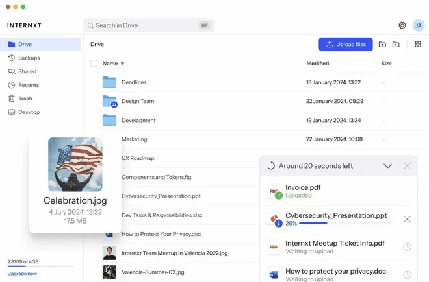The width and height of the screenshot is (429, 282).
Task: Switch to grid view layout
Action: (x=418, y=45)
